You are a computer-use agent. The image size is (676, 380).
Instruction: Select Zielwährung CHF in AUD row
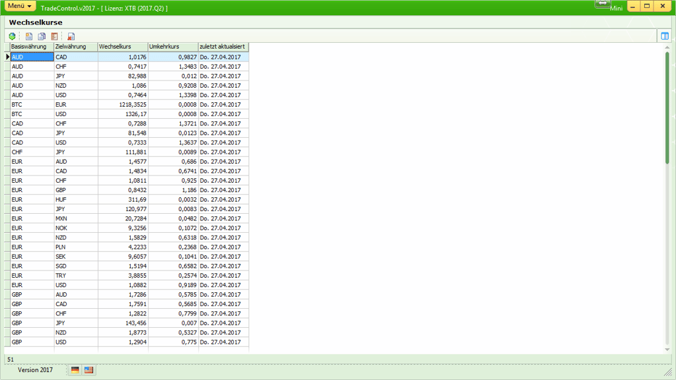(76, 67)
